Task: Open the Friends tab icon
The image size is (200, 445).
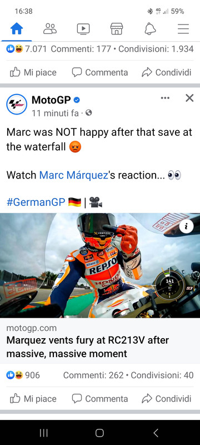Action: [50, 29]
